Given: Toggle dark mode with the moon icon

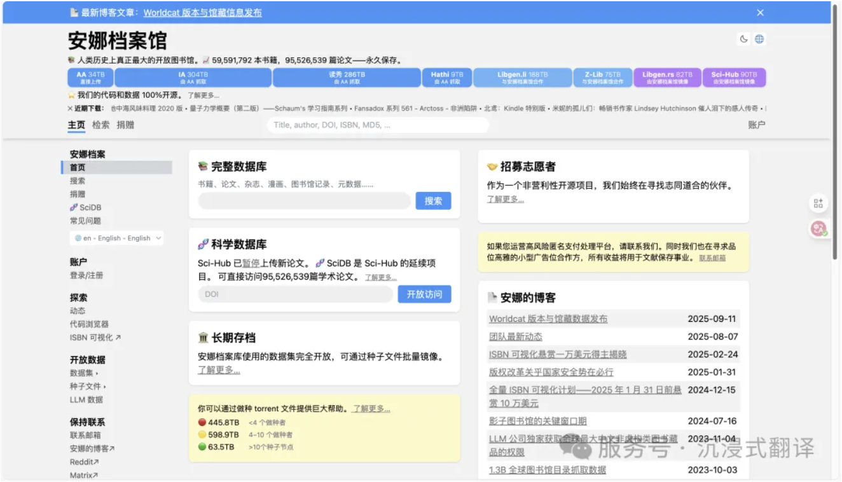Looking at the screenshot, I should 743,39.
